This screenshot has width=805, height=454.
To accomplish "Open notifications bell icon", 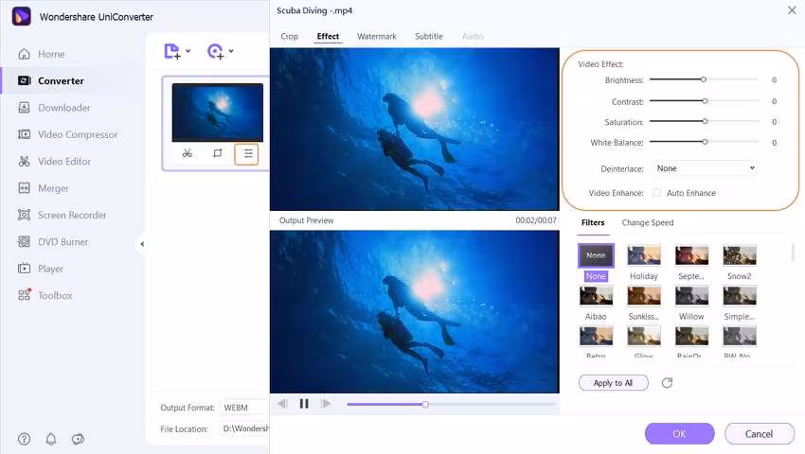I will pos(51,439).
